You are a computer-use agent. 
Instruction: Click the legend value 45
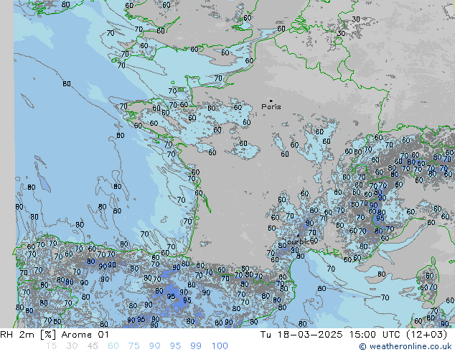click(x=93, y=346)
